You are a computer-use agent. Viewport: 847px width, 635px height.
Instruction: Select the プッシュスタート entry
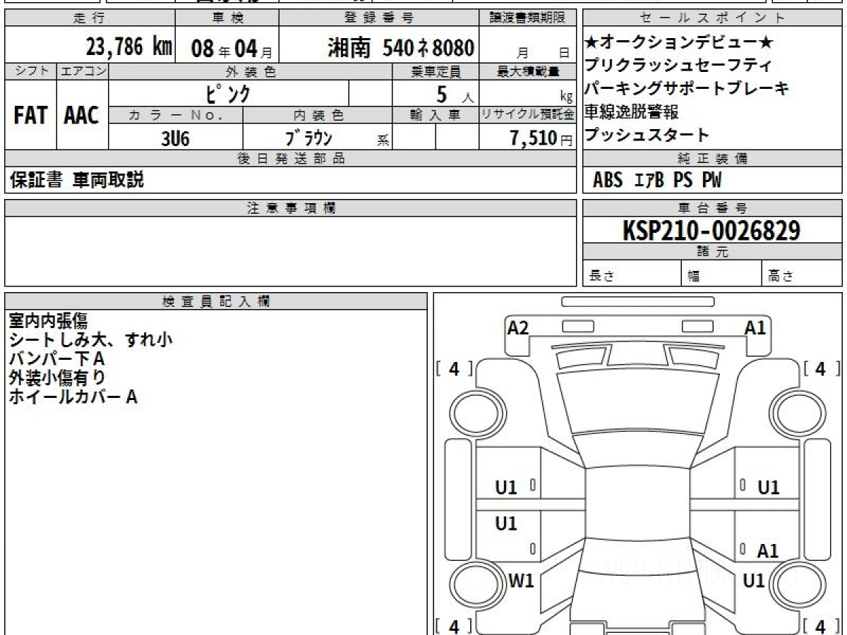(x=647, y=135)
